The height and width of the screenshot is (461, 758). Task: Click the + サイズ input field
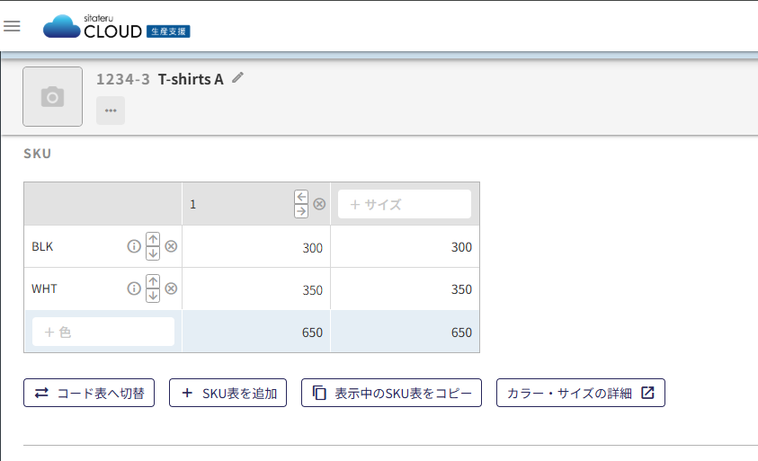tap(404, 204)
